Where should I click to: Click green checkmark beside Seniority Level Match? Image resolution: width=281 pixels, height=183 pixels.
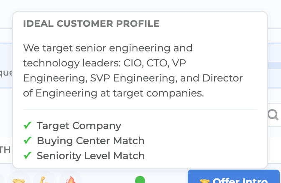[x=28, y=156]
